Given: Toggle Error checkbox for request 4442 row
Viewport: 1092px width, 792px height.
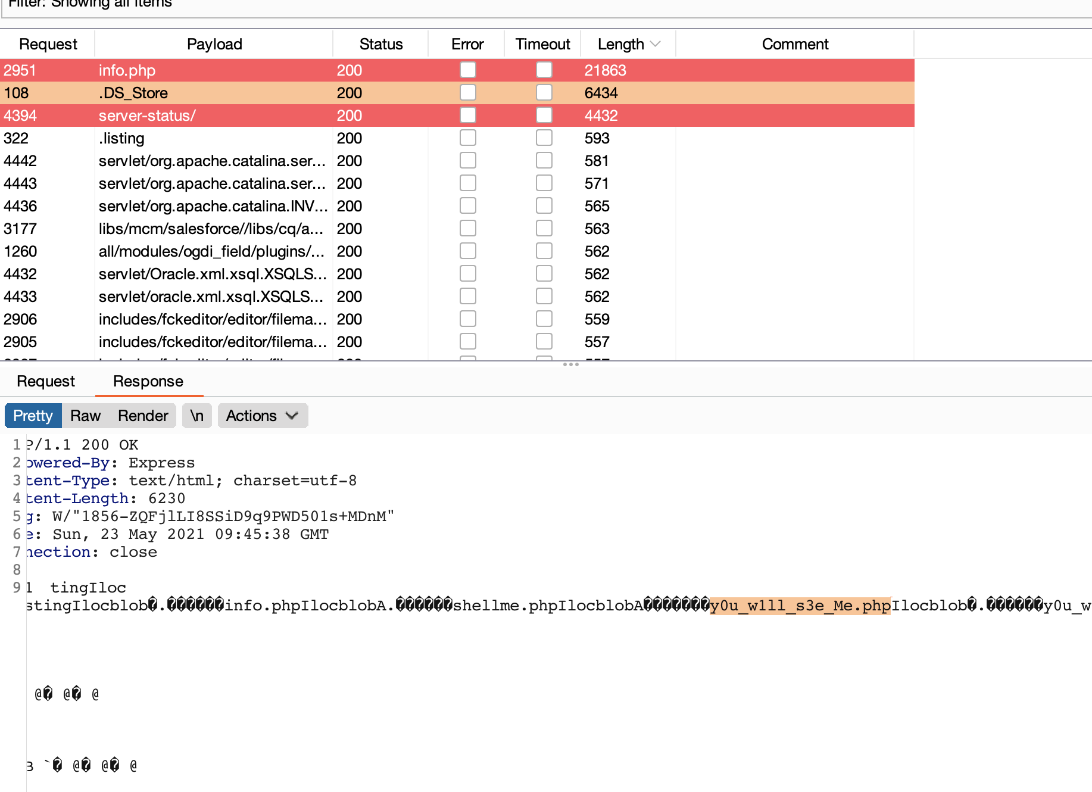Looking at the screenshot, I should tap(468, 160).
